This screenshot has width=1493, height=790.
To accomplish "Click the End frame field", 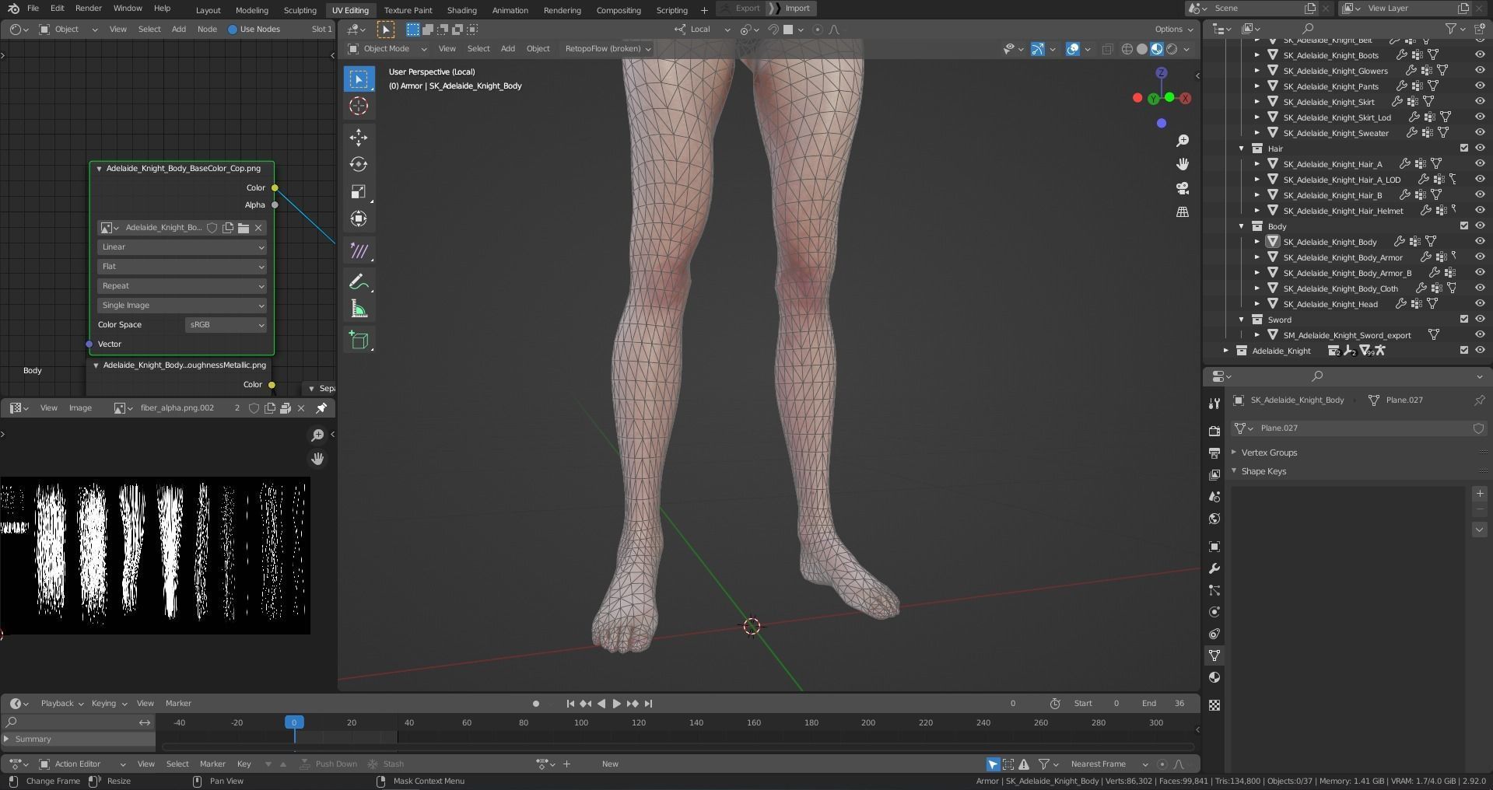I will point(1163,704).
